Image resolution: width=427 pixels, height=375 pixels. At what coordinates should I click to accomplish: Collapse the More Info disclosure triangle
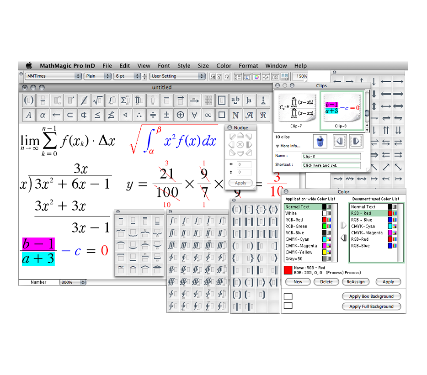coord(277,146)
